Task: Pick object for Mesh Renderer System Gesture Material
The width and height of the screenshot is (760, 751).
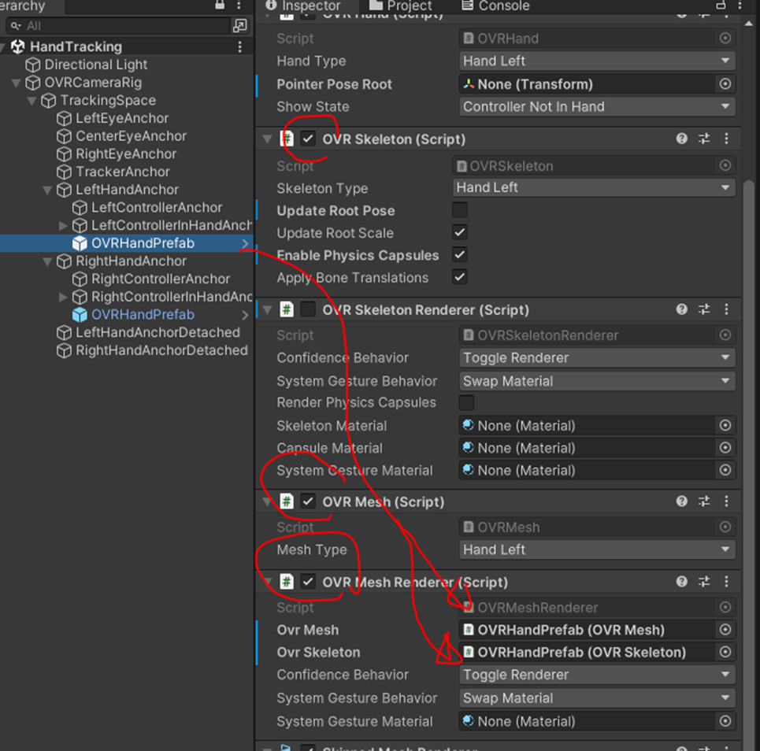Action: tap(725, 721)
